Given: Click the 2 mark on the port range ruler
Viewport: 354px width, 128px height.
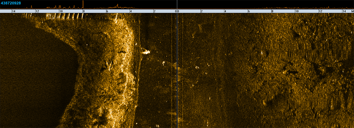Looking at the screenshot, I should coord(154,11).
